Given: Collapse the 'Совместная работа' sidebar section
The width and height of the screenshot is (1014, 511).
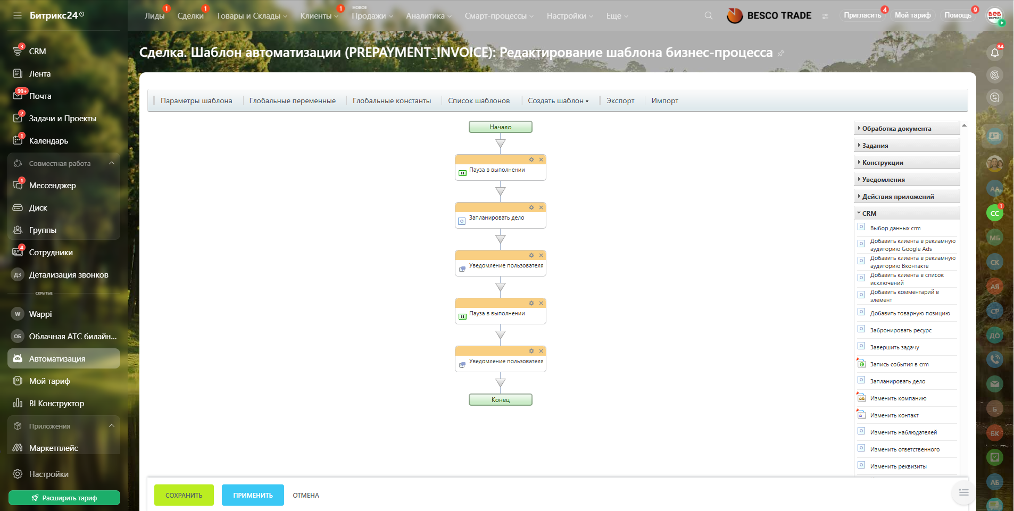Looking at the screenshot, I should pos(112,163).
